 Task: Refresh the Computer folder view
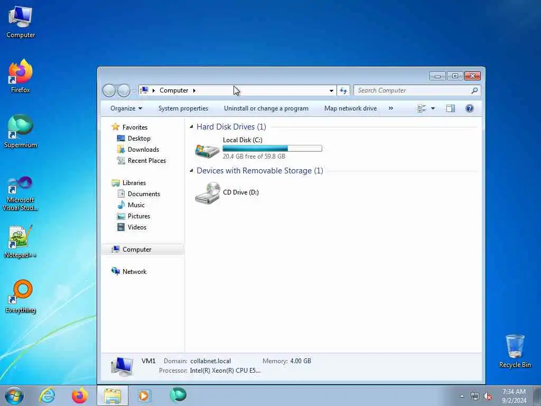(x=343, y=90)
